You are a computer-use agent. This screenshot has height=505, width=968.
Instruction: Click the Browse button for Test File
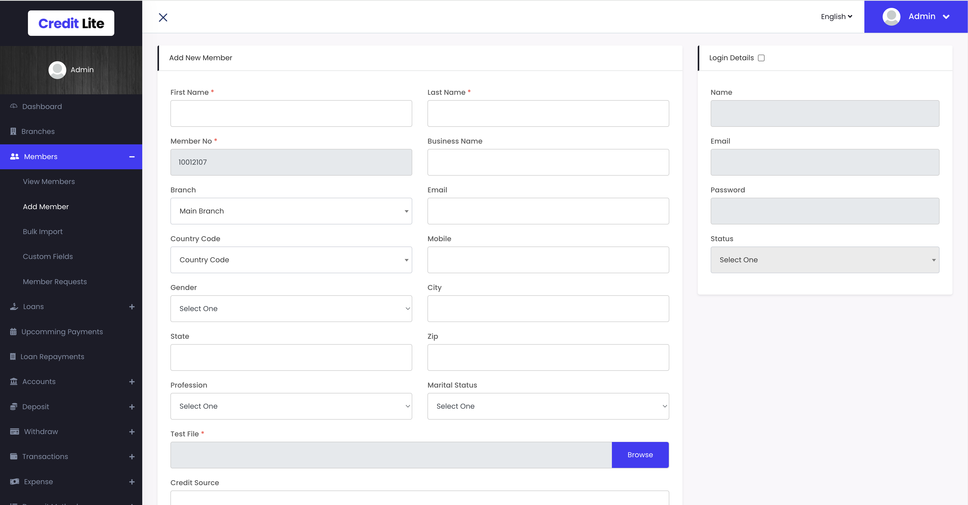640,455
